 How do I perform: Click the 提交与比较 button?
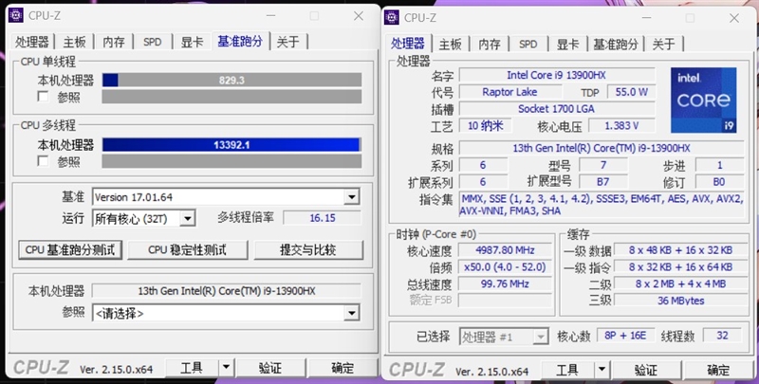point(308,250)
